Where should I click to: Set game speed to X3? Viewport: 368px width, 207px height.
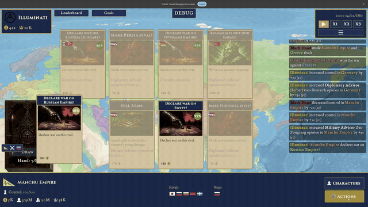(358, 24)
